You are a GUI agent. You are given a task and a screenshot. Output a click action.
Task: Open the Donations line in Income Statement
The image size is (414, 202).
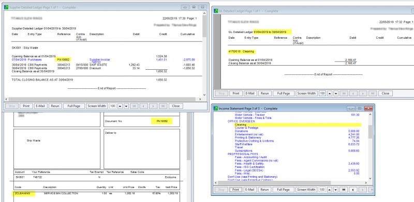[242, 131]
